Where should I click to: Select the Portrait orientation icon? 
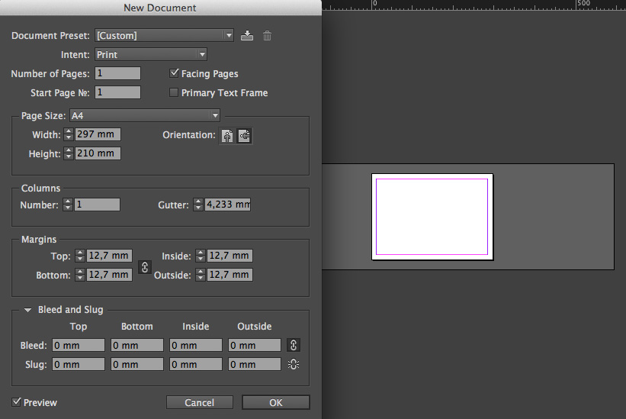[227, 136]
